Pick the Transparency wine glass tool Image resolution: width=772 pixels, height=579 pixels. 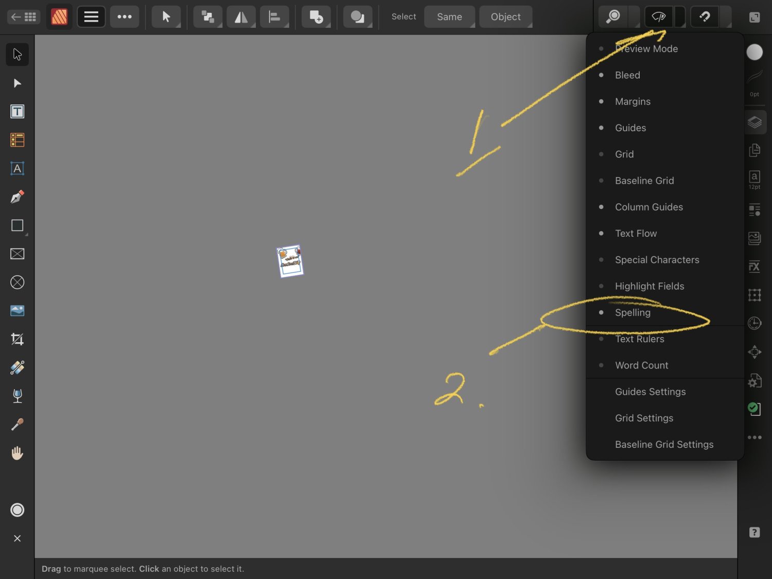17,396
